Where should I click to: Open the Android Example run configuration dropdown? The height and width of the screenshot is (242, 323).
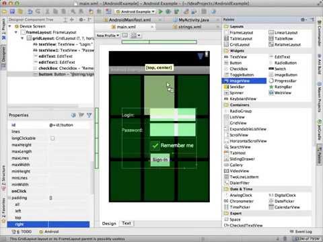(x=135, y=11)
